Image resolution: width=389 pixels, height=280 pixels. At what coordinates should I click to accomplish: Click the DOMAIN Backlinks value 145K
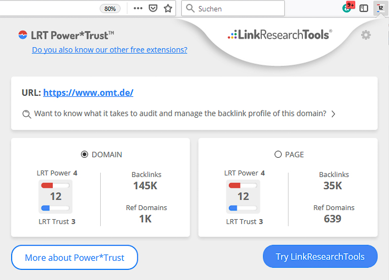coord(145,186)
